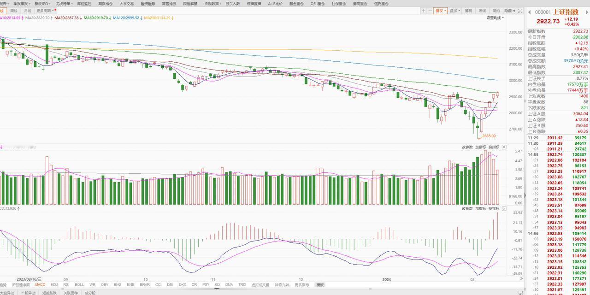
Task: Toggle fullscreen chart view icon
Action: click(x=520, y=11)
